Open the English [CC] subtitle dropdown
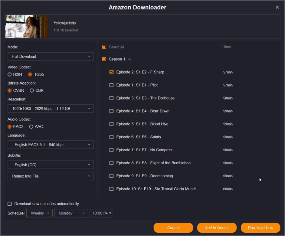Viewport: 285px width, 236px height. [x=51, y=165]
